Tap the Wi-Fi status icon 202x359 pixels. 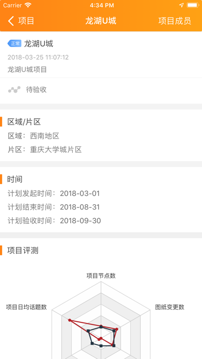pos(28,5)
